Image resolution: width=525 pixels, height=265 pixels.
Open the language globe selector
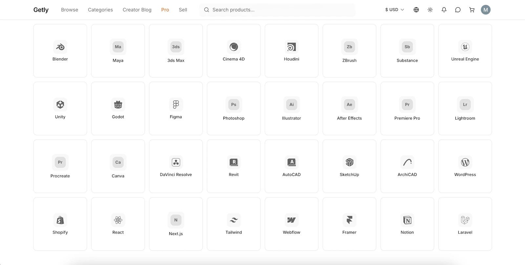416,10
